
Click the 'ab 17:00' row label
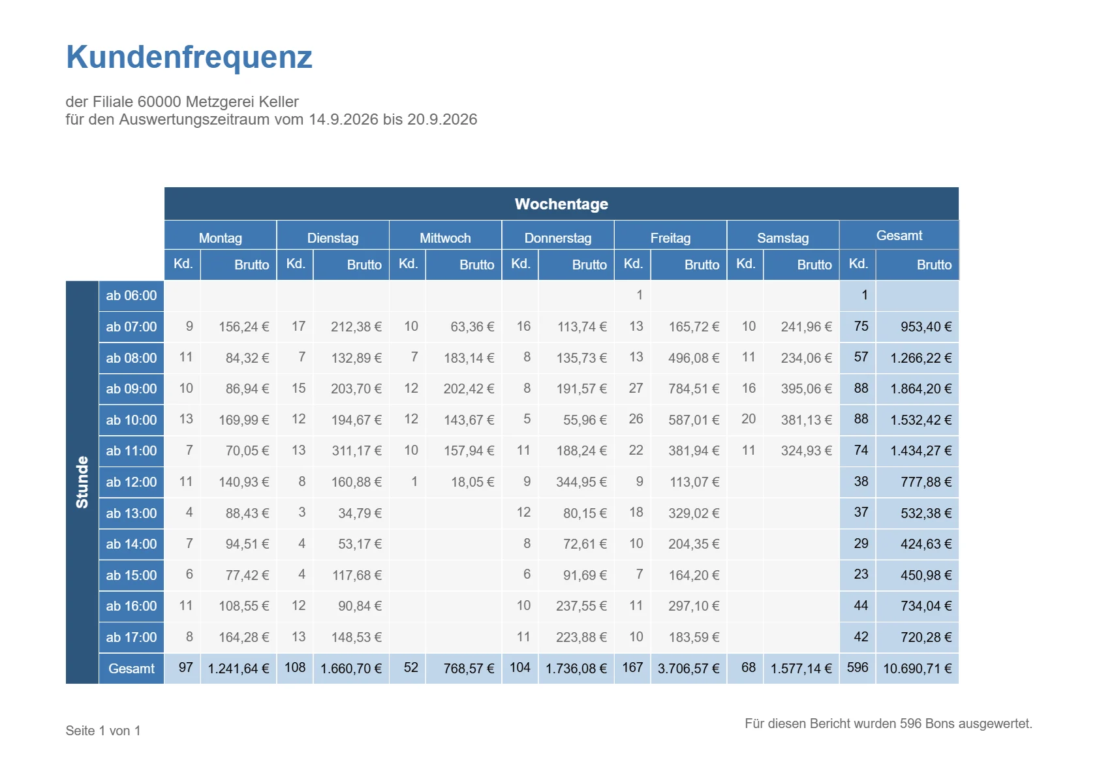pyautogui.click(x=131, y=637)
